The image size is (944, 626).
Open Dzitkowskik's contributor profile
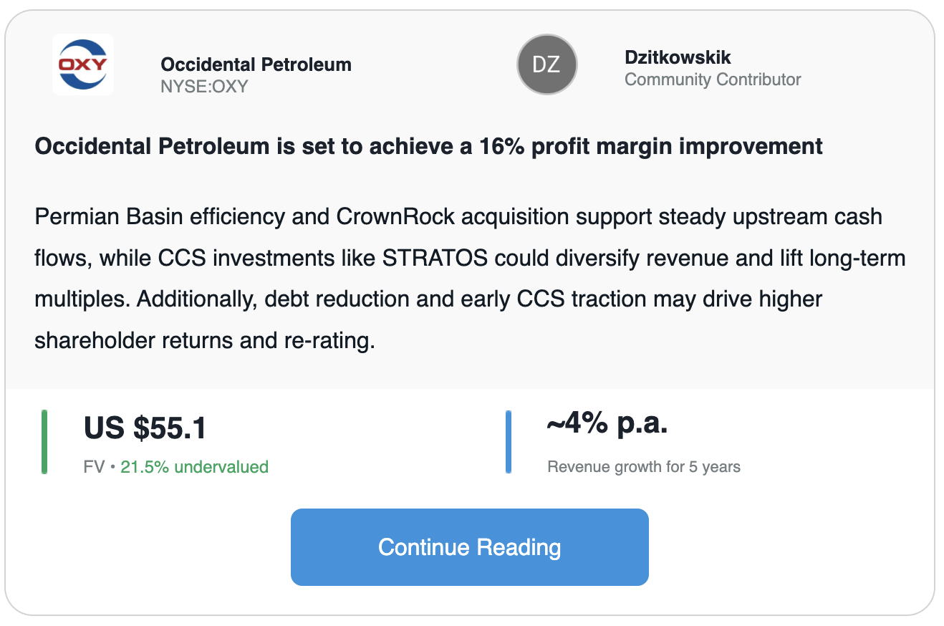coord(678,57)
